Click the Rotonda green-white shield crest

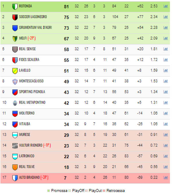coord(15,7)
